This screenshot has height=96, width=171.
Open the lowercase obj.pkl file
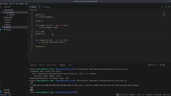click(x=8, y=22)
